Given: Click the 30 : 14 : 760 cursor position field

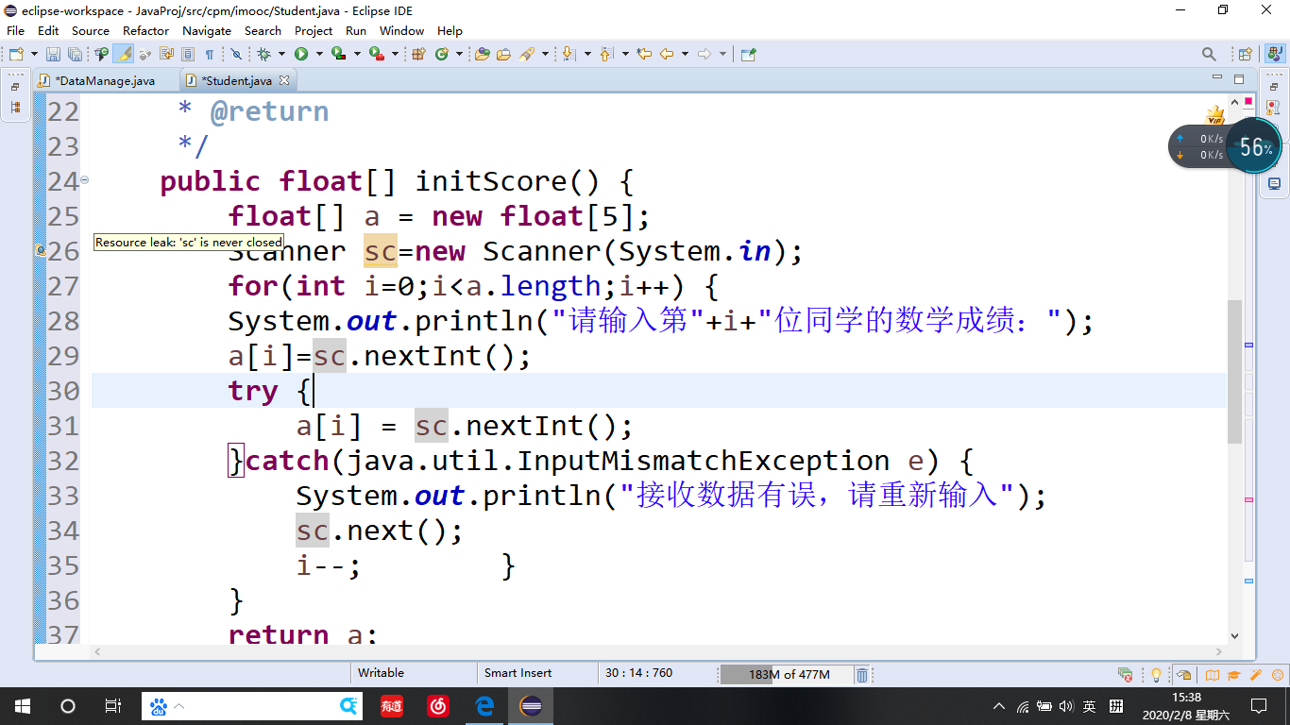Looking at the screenshot, I should pyautogui.click(x=639, y=673).
